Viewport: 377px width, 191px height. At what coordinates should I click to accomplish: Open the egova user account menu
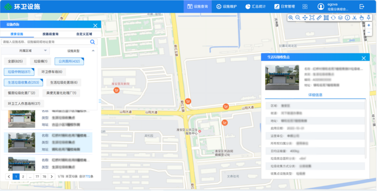tap(333, 6)
